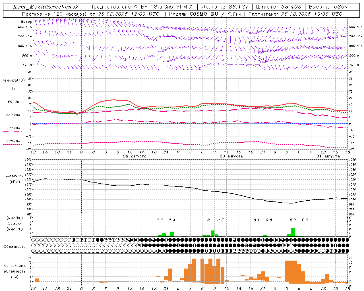Screen dimensions: 364x291
Task: Select the "Осадки" precipitation label
Action: pyautogui.click(x=15, y=223)
